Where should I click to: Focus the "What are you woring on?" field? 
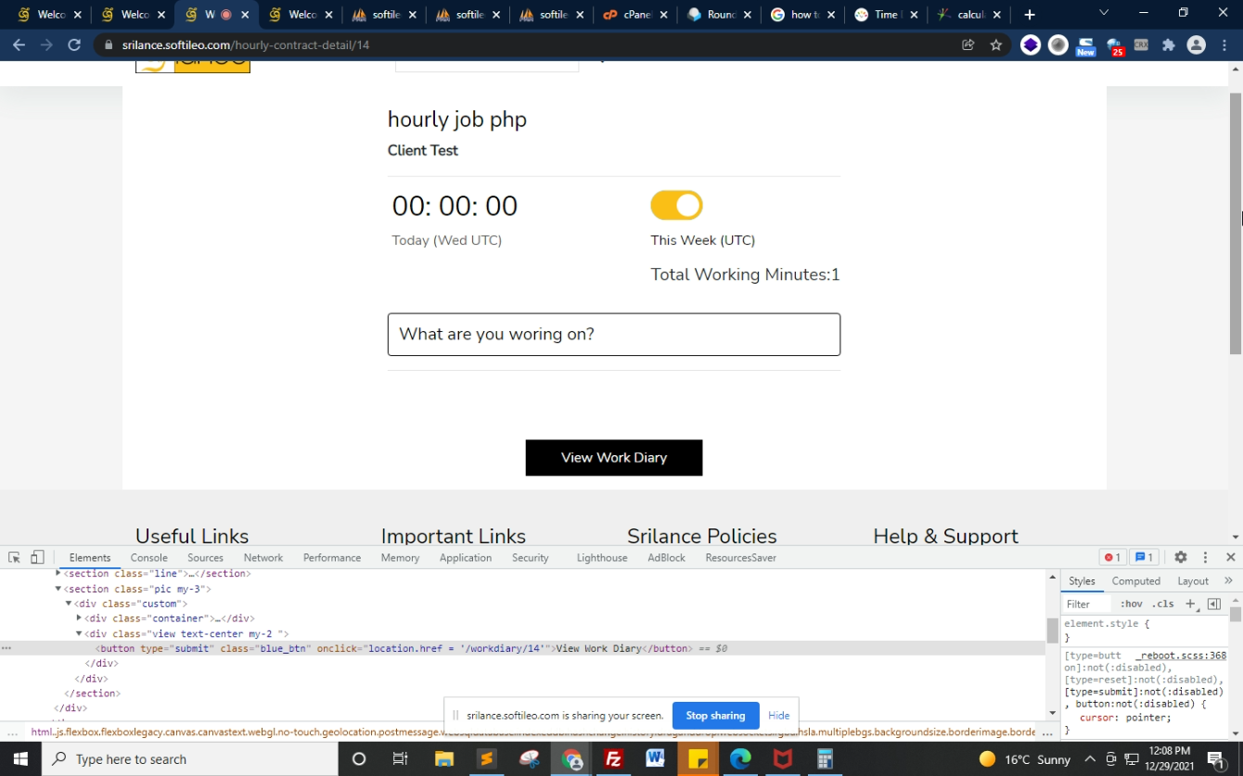613,334
